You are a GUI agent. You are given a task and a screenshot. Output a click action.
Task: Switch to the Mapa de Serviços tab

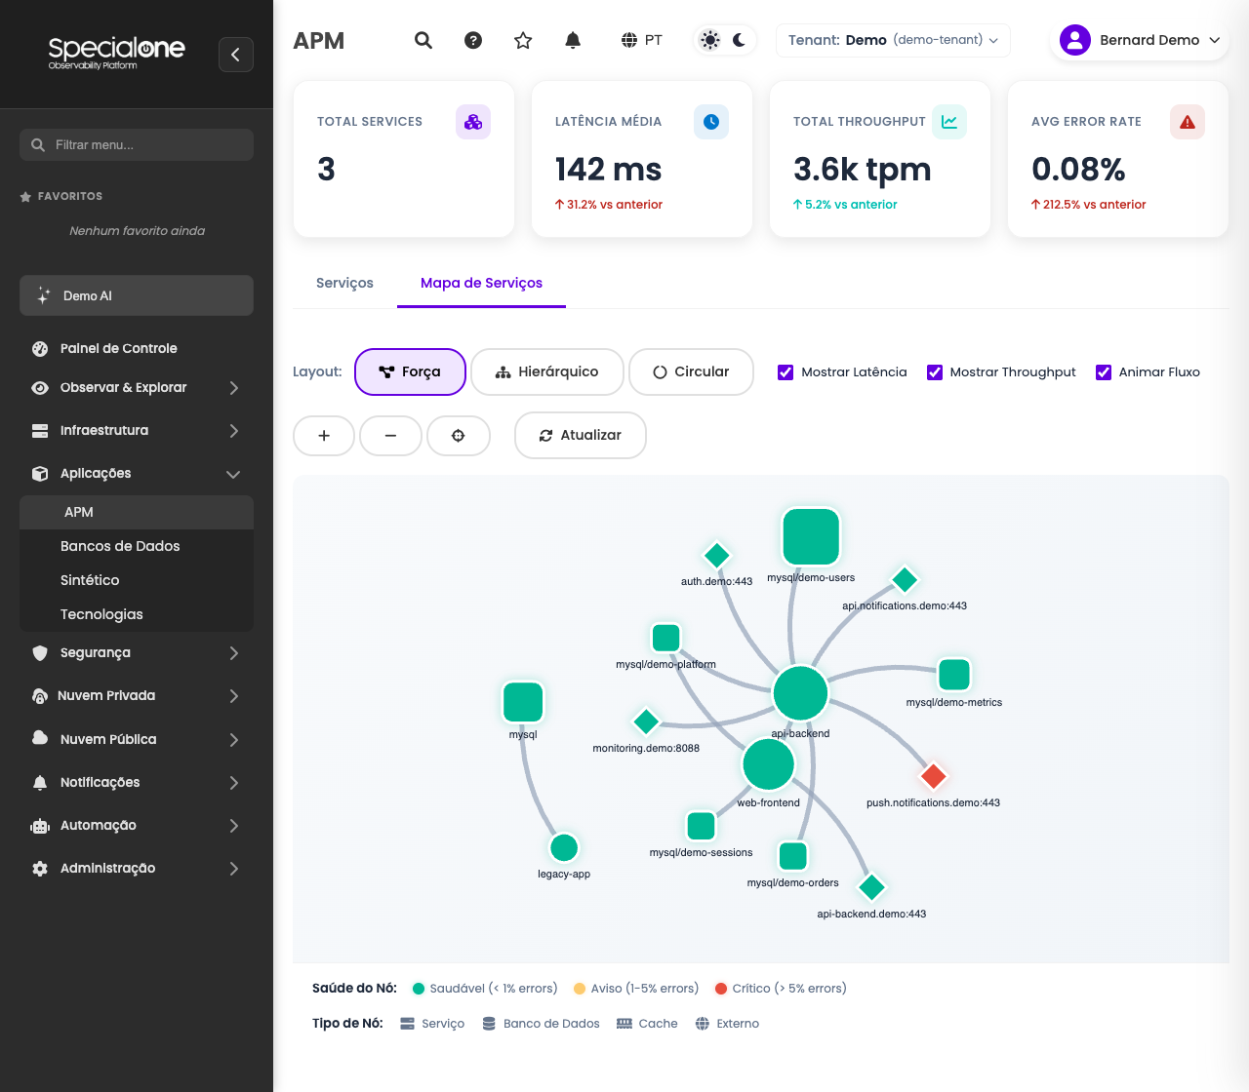coord(481,283)
